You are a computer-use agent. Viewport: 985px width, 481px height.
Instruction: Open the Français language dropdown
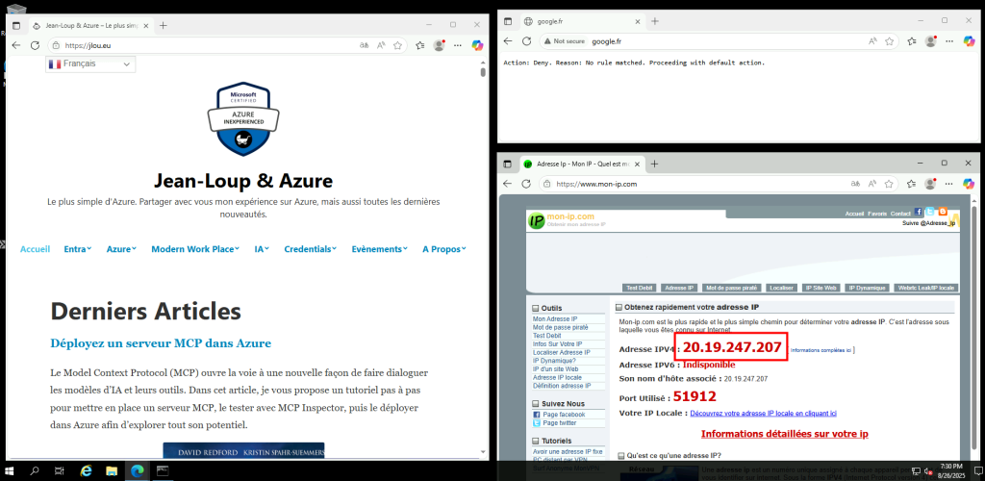(90, 64)
